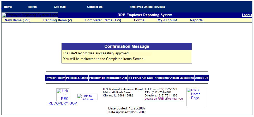Open the Privacy Policy footer link

[55, 78]
